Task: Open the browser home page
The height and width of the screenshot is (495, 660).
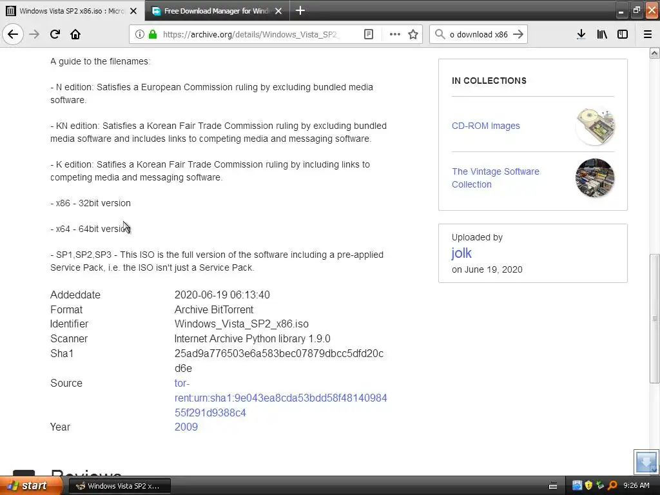Action: tap(75, 35)
